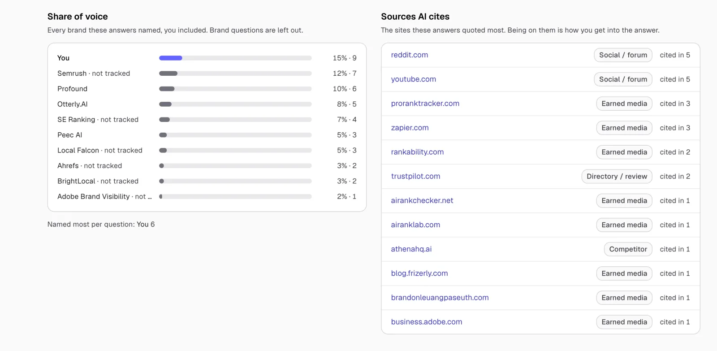
Task: Click the "7% · 4" value
Action: tap(347, 119)
